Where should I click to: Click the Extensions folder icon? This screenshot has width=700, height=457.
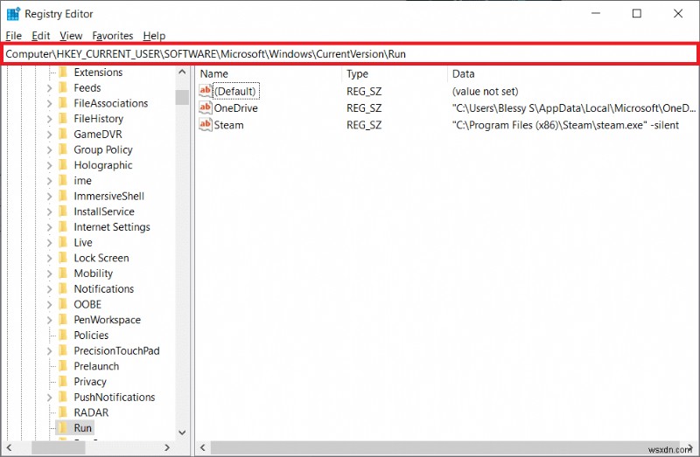coord(63,73)
